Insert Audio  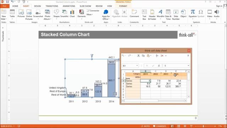(x=217, y=15)
